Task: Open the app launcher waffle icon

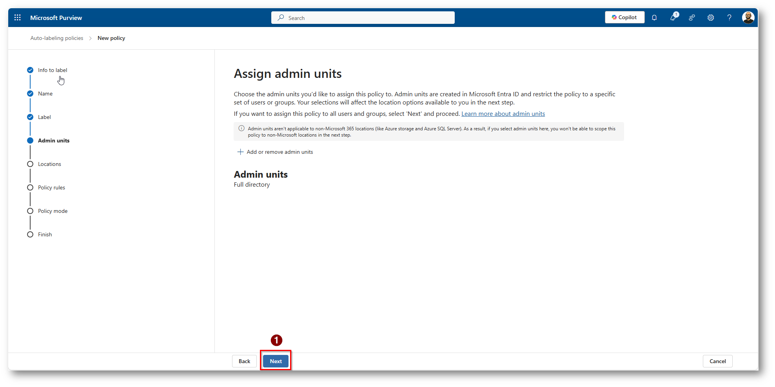Action: pos(18,18)
